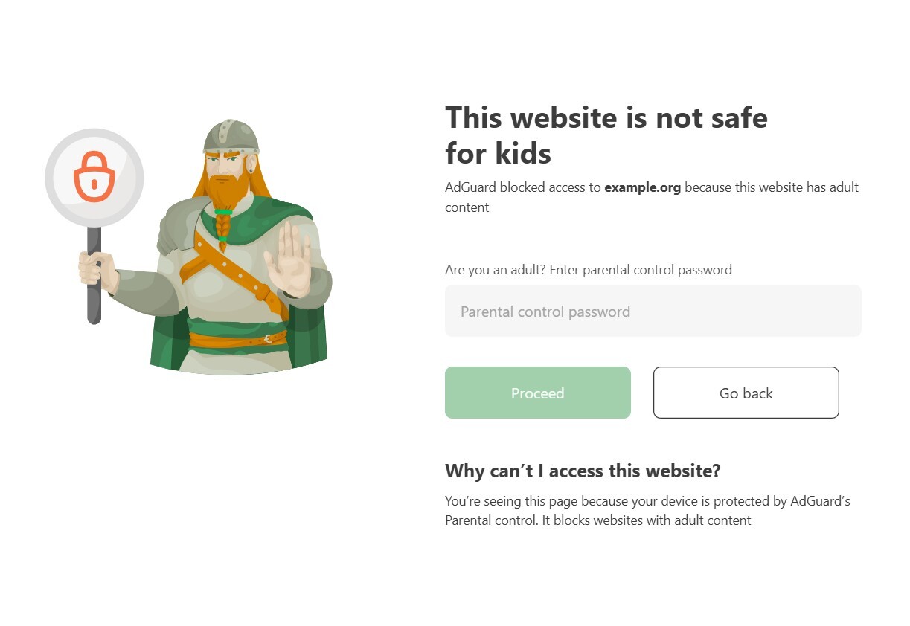Click the Are you an adult? prompt text
Screen dimensions: 910x626
coord(589,269)
